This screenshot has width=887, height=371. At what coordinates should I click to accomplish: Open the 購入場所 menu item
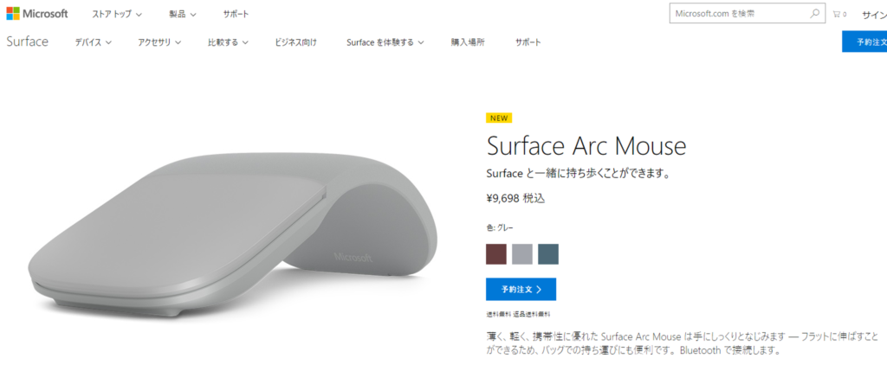pos(468,42)
